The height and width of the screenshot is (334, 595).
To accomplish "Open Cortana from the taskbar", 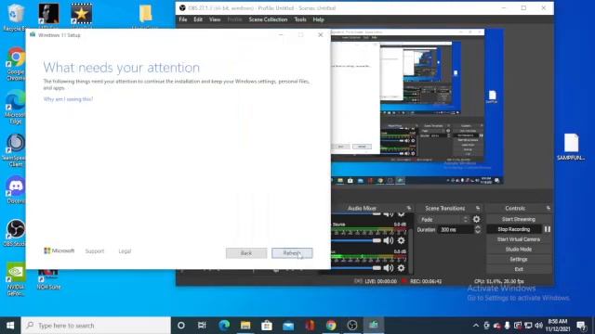I will 181,326.
